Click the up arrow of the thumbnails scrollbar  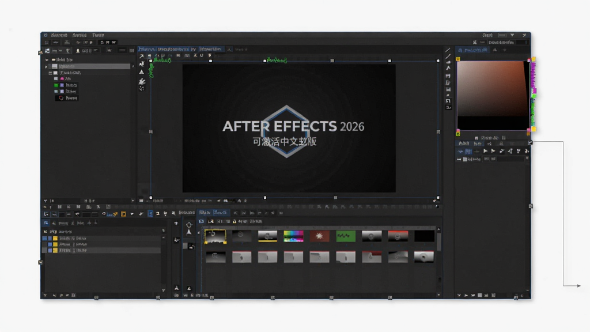(x=438, y=229)
